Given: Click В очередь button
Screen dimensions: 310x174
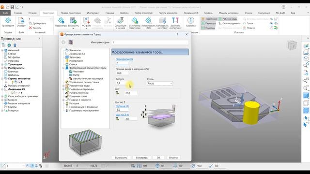Looking at the screenshot, I should click(x=142, y=158).
